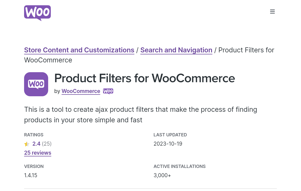
Task: Click the small Woo badge beside author
Action: coord(108,91)
